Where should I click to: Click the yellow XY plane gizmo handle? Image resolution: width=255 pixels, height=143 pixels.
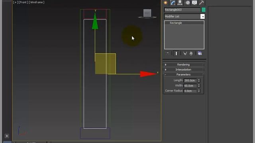(105, 64)
